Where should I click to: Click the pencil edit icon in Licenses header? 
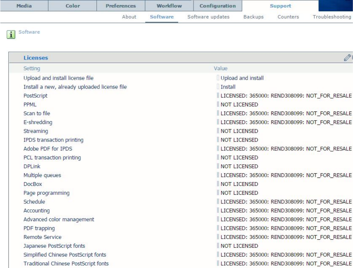point(347,58)
